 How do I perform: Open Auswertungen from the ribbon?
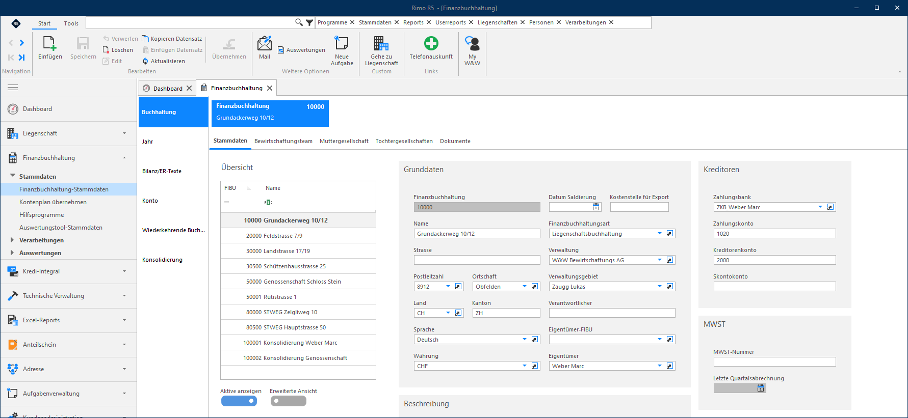(301, 50)
